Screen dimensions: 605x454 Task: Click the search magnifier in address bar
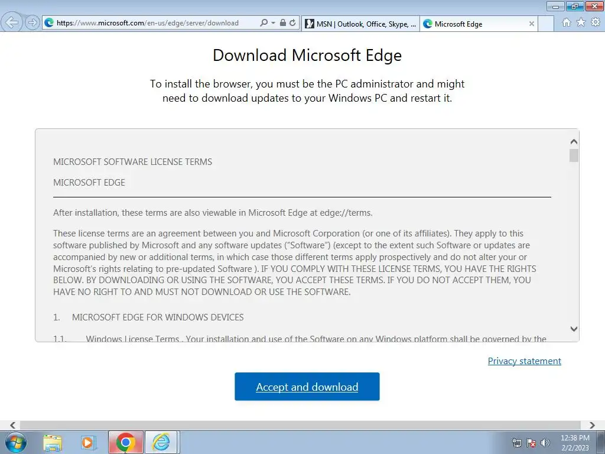pyautogui.click(x=264, y=23)
